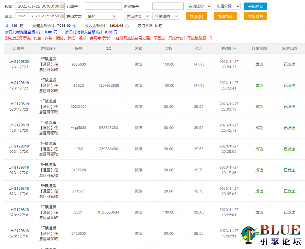This screenshot has width=305, height=249.
Task: Open the 所属分区 zone dropdown
Action: (x=227, y=6)
